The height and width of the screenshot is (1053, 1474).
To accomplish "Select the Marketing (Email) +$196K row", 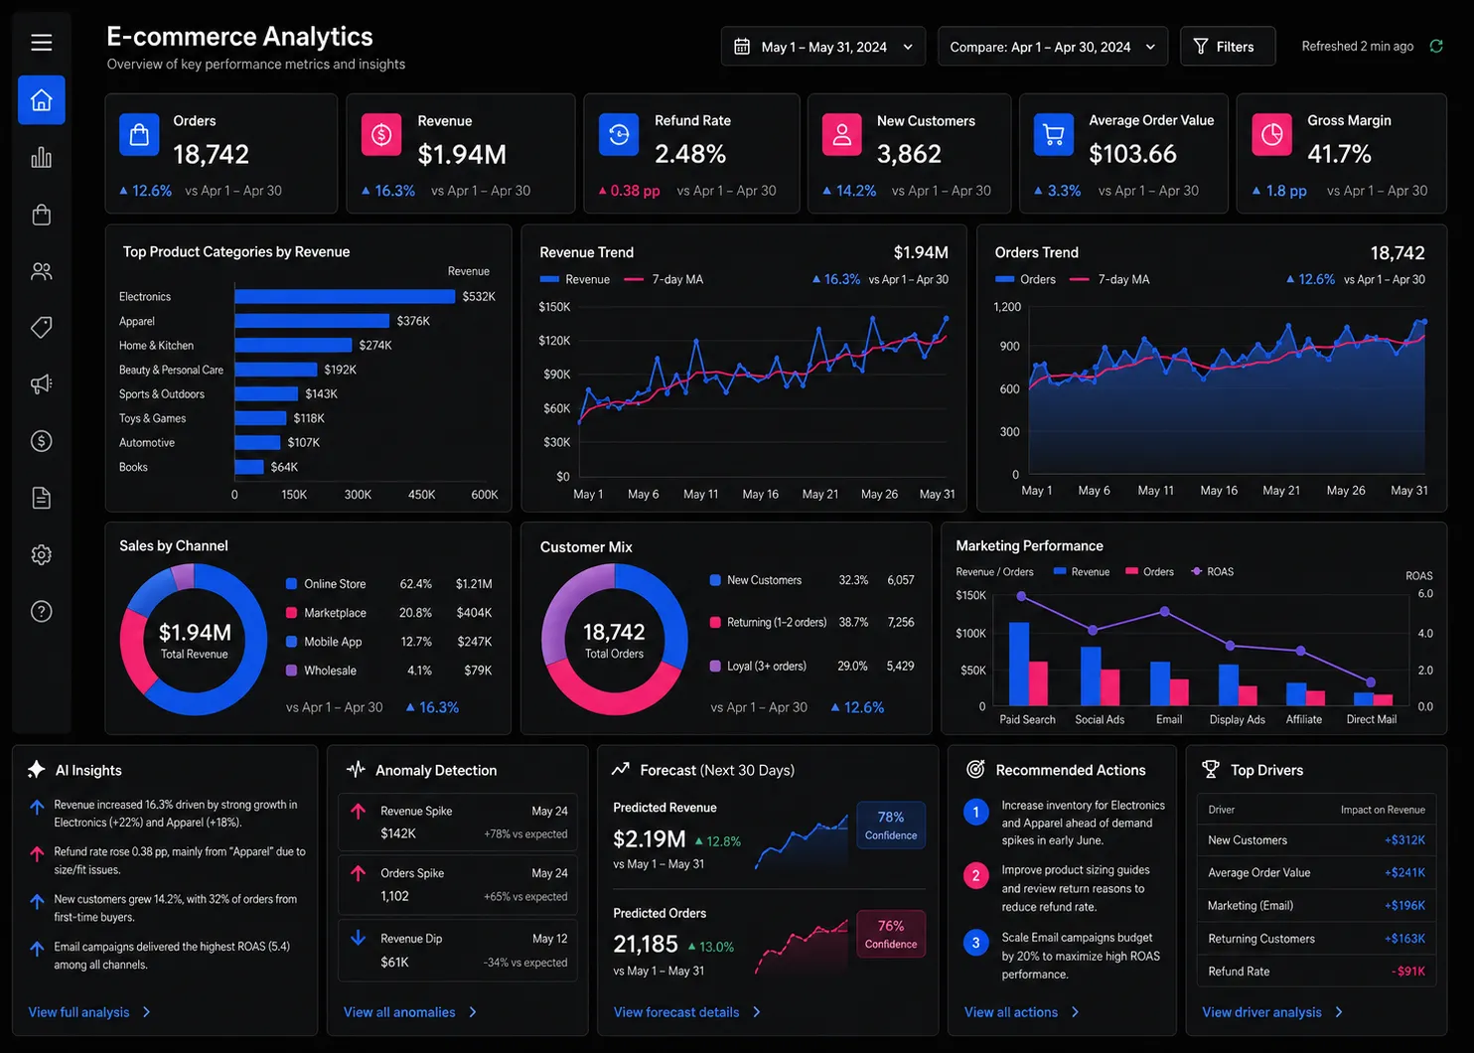I will 1316,906.
